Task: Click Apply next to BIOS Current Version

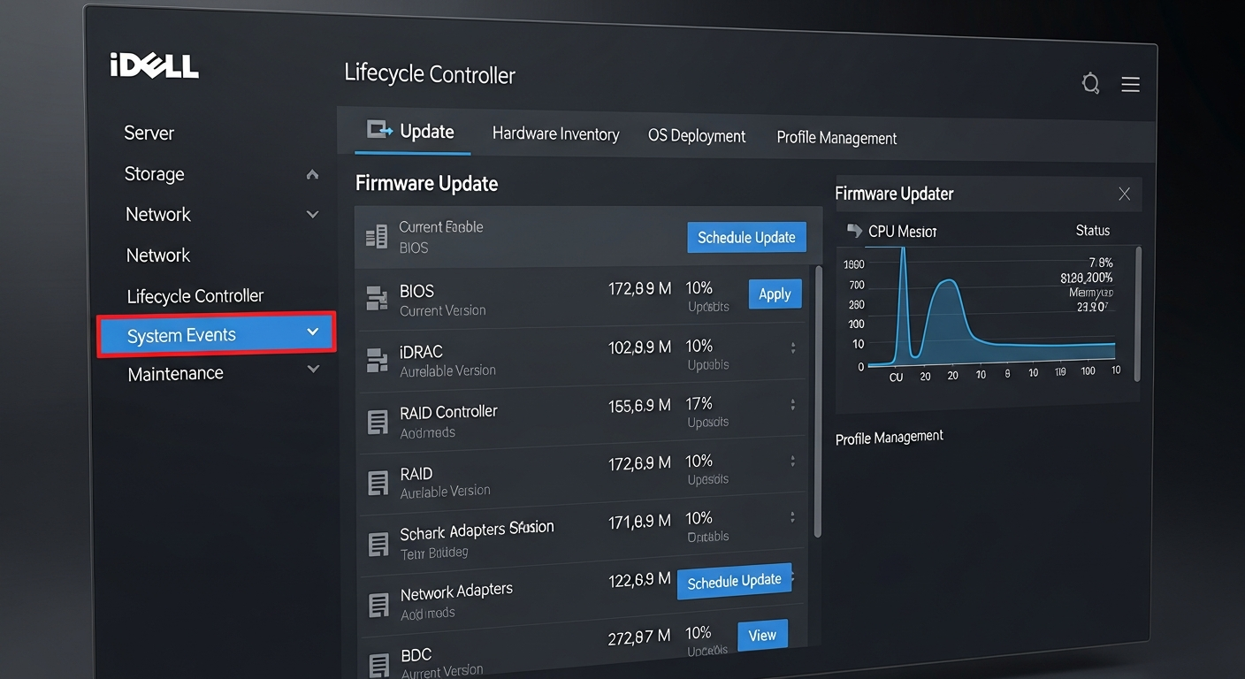Action: pos(775,294)
